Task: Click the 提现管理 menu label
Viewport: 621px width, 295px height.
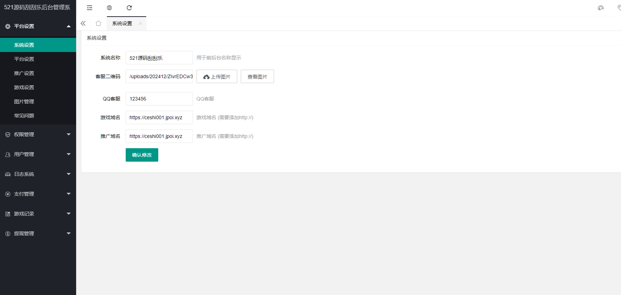Action: 24,233
